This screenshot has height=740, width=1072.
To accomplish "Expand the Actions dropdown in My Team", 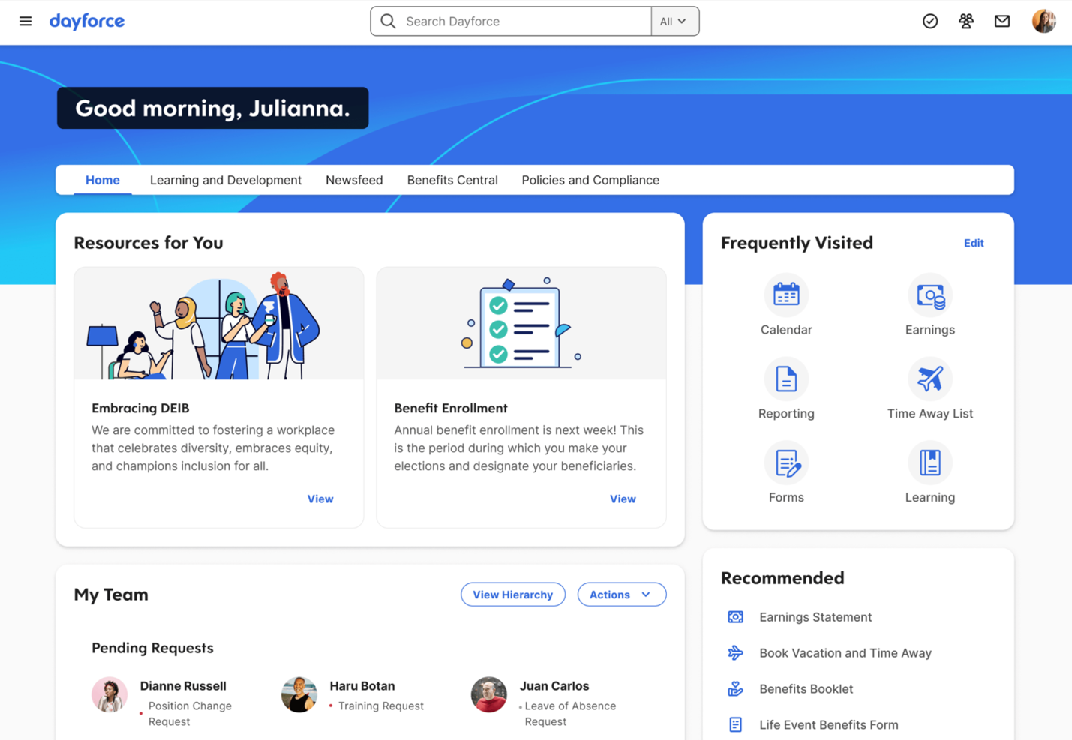I will click(621, 595).
